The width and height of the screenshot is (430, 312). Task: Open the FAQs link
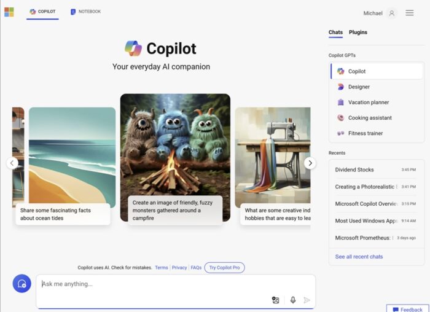[x=196, y=268]
